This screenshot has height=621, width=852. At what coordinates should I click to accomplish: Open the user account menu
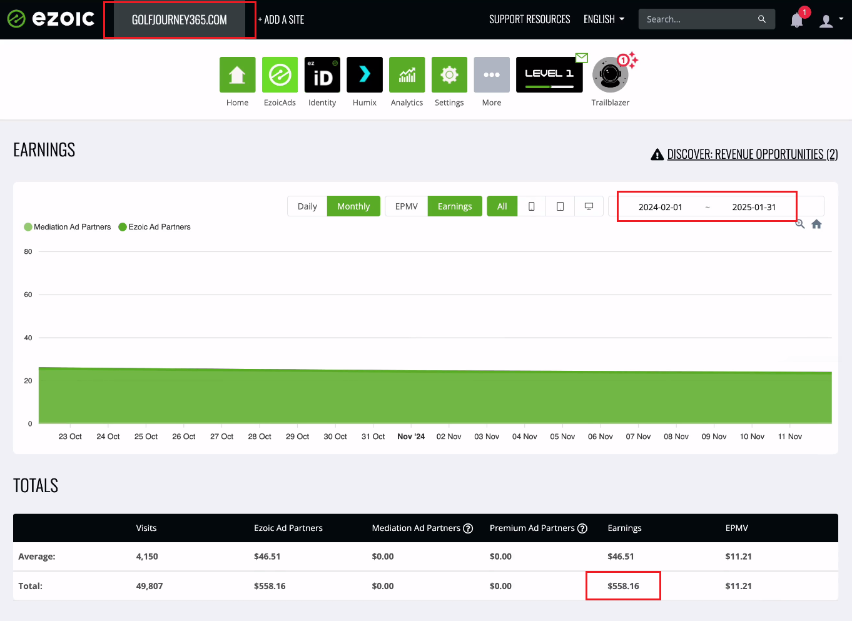click(x=831, y=21)
